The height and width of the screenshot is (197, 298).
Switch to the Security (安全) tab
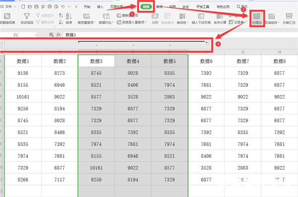[185, 7]
